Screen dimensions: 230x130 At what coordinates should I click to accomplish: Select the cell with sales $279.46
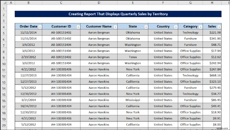(212, 88)
